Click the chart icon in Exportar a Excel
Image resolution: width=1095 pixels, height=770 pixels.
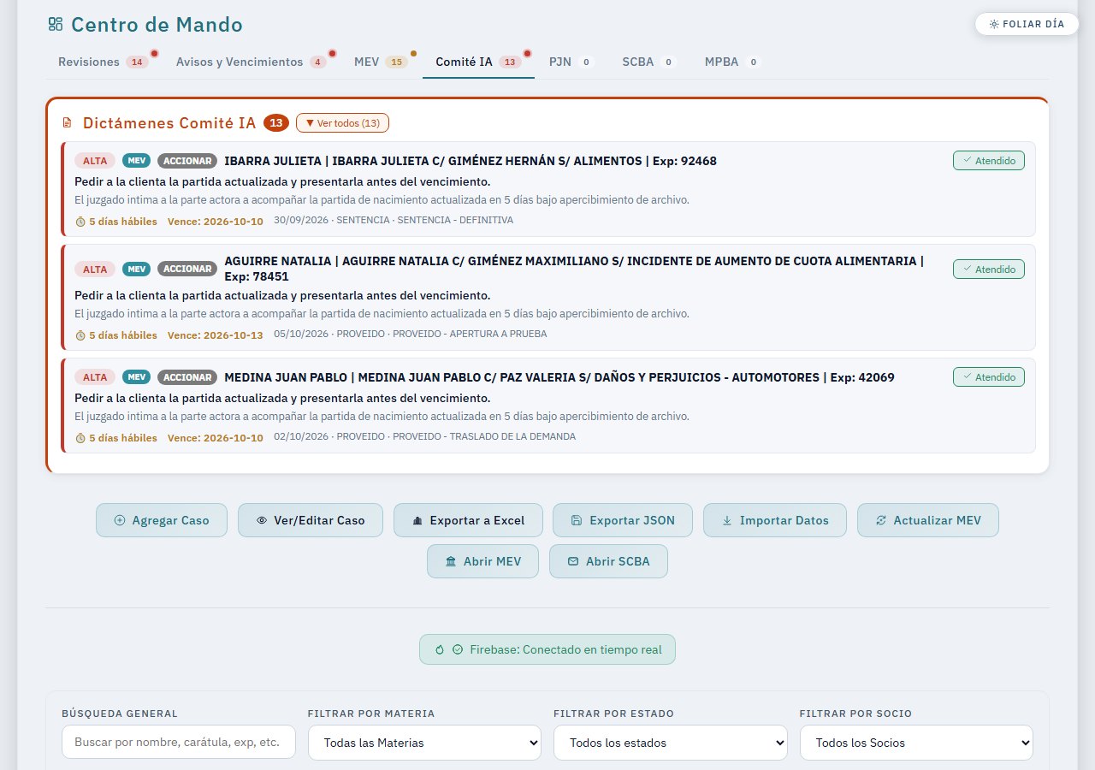(x=417, y=520)
